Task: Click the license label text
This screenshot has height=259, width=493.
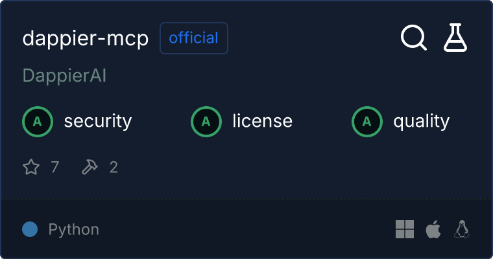Action: coord(262,121)
